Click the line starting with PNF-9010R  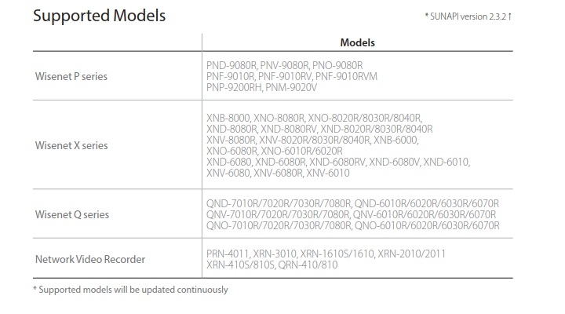point(293,76)
